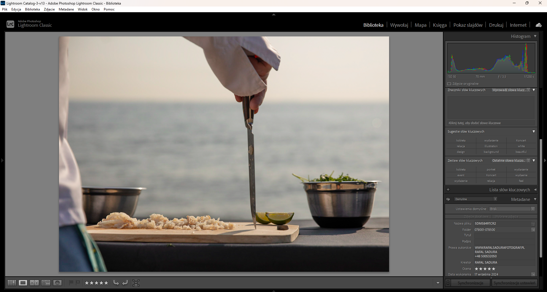Click the Tytuł metadata input field
This screenshot has height=292, width=547.
pos(505,235)
